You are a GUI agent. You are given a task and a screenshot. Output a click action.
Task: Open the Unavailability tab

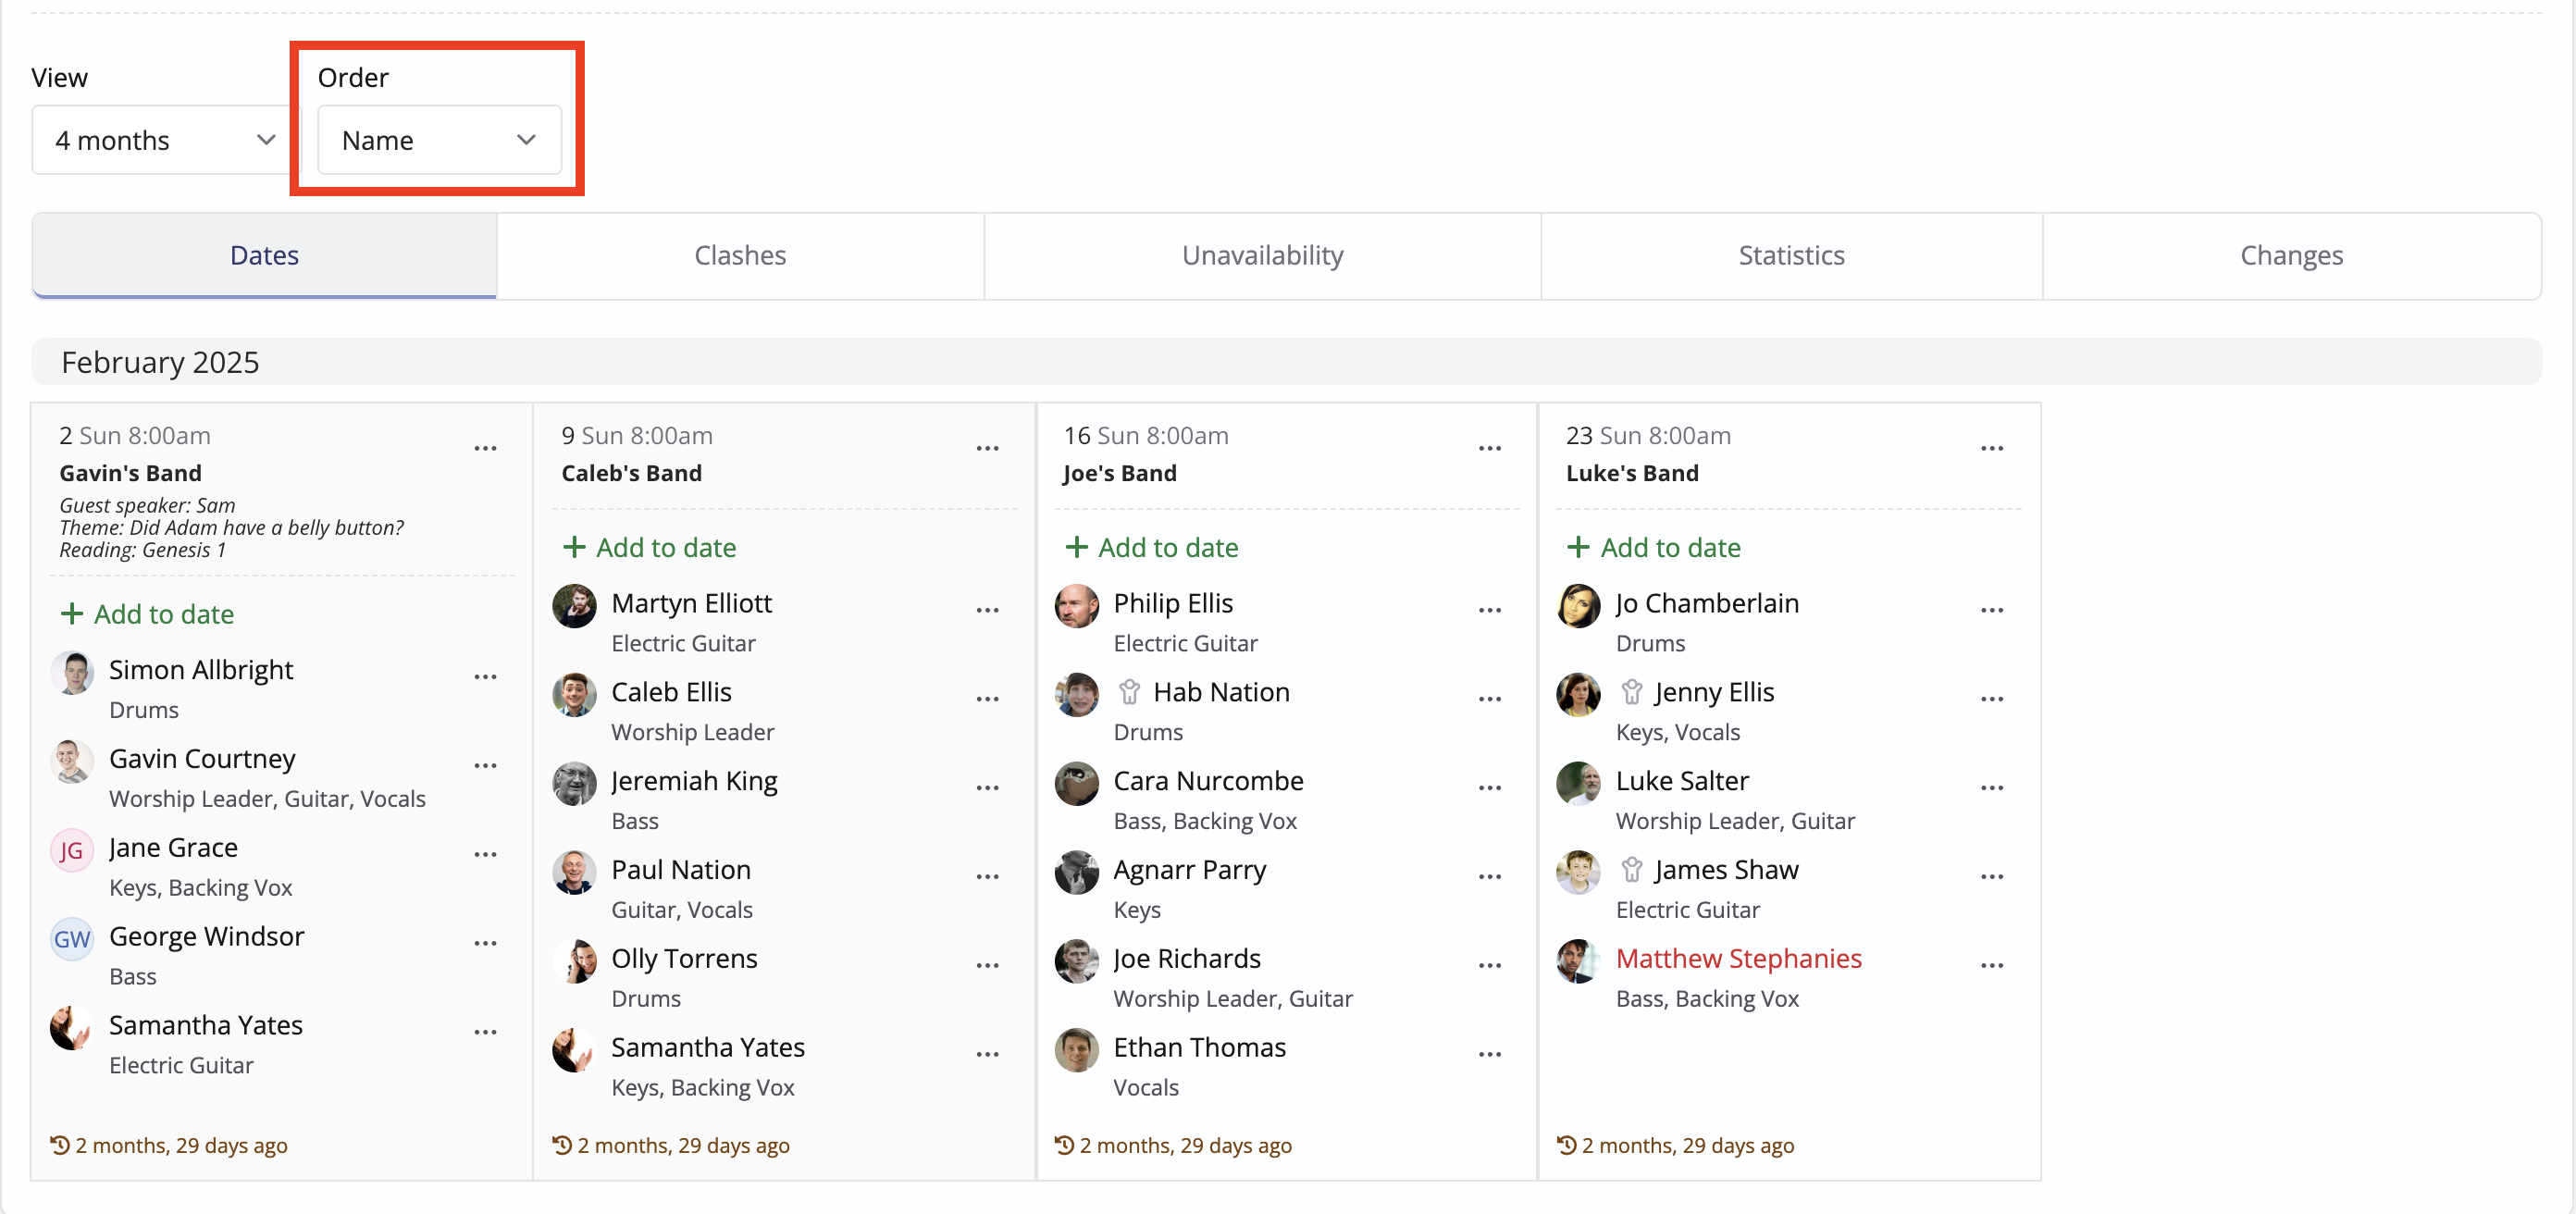click(1262, 256)
